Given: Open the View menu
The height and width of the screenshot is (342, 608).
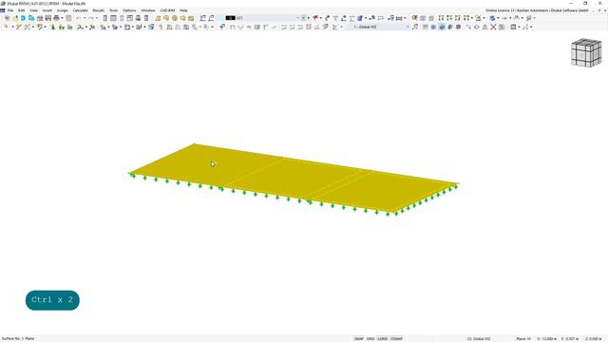Looking at the screenshot, I should click(34, 10).
